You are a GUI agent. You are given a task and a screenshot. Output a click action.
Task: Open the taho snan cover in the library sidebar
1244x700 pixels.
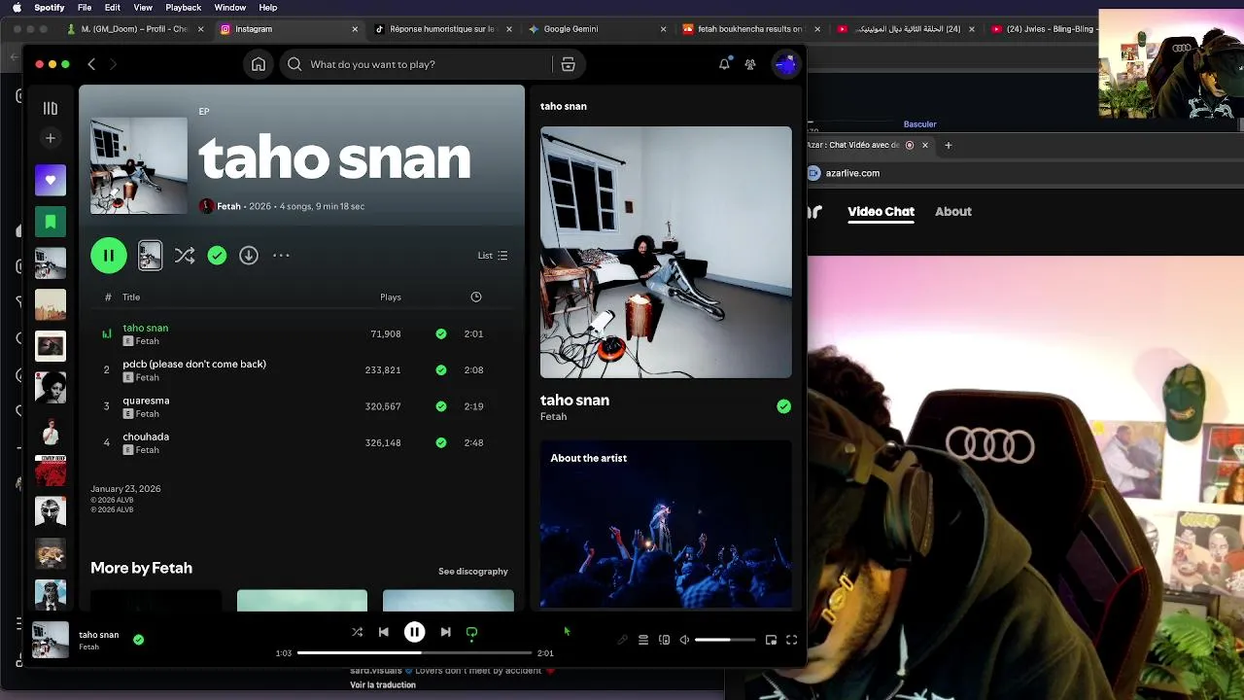51,263
